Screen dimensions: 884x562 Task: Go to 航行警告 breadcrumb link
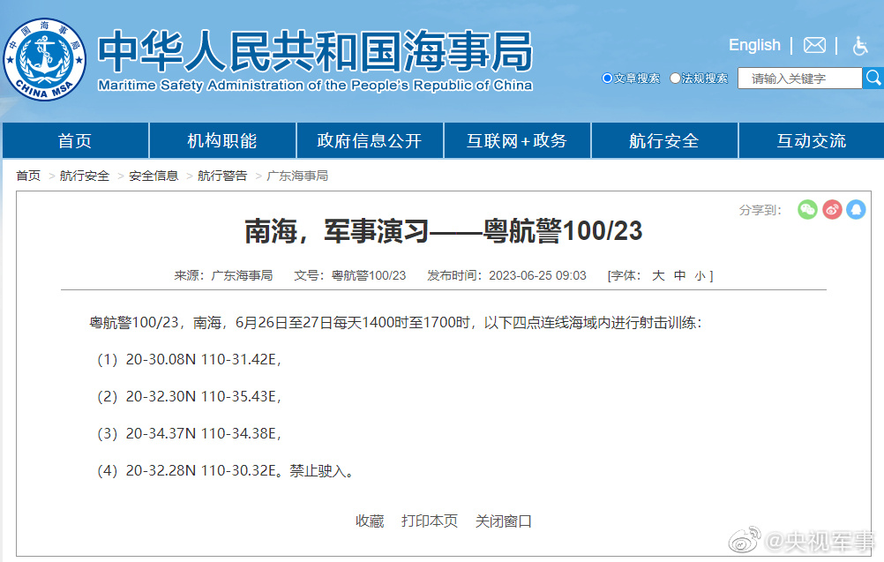(x=222, y=176)
